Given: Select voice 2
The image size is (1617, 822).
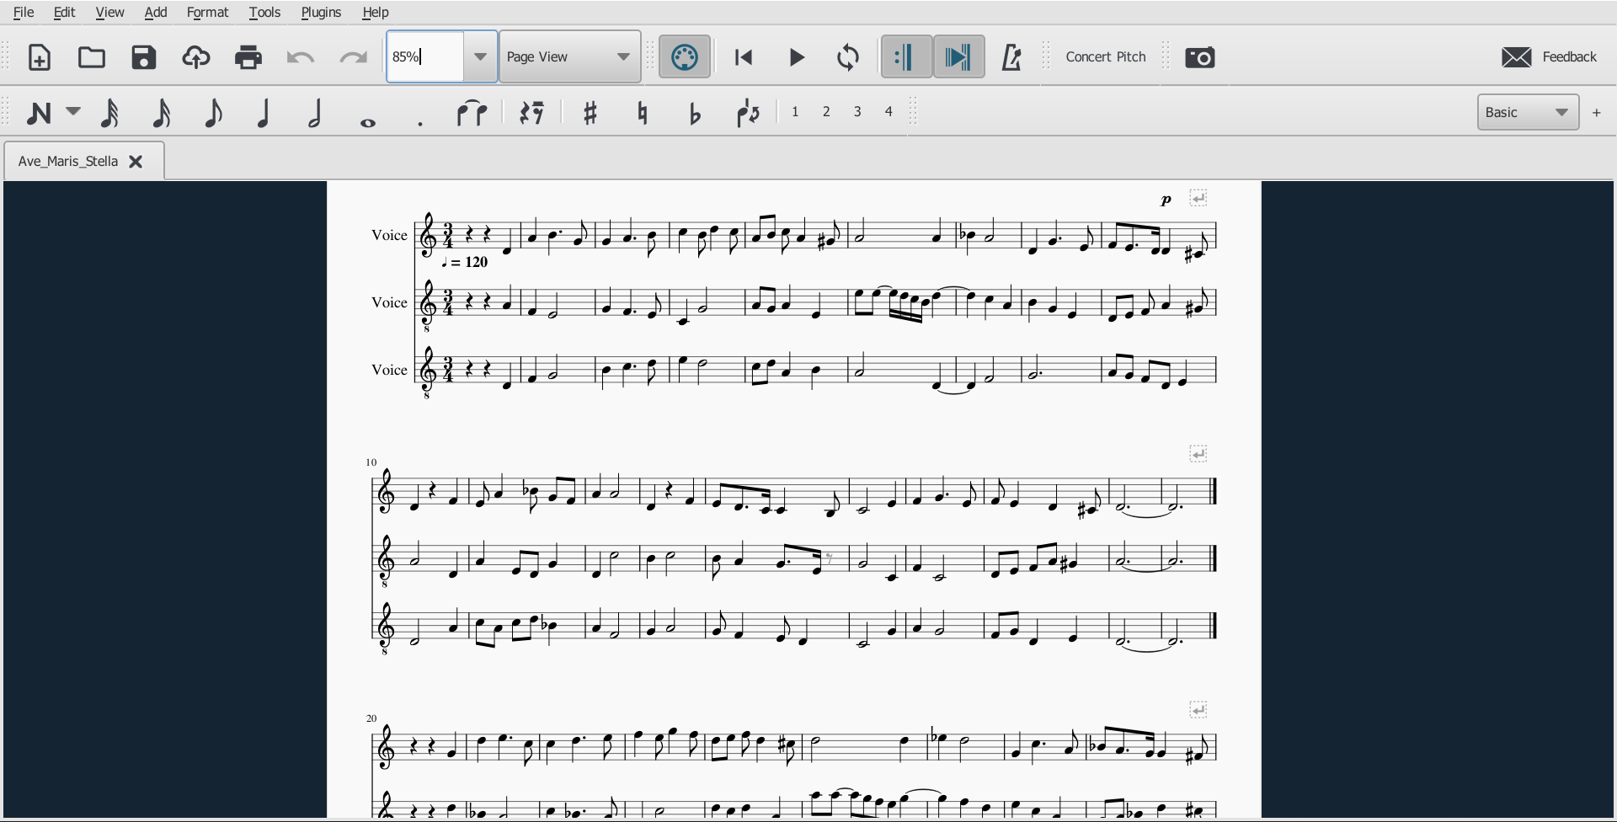Looking at the screenshot, I should [826, 111].
